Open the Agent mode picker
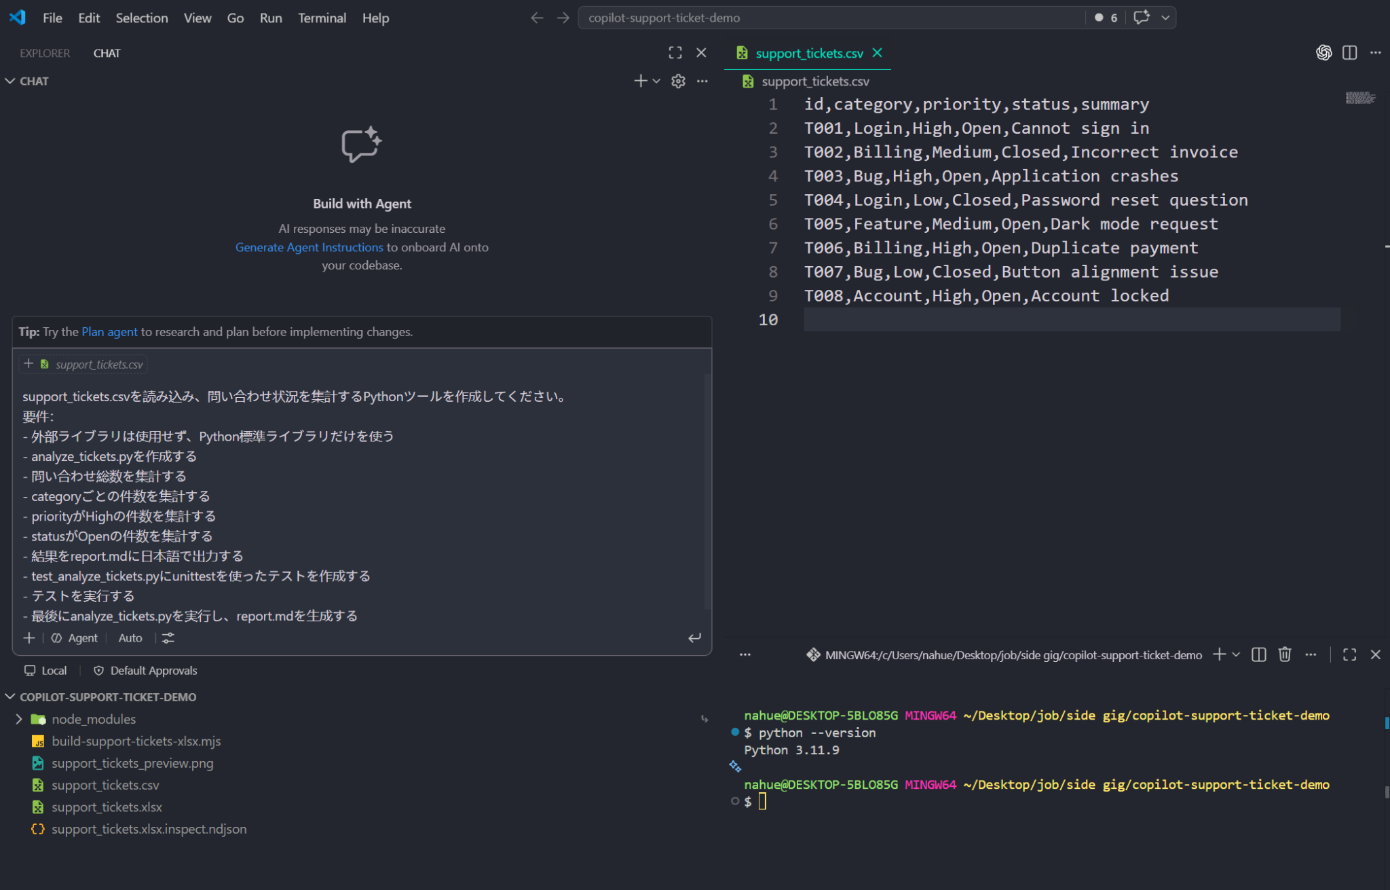1390x890 pixels. (75, 638)
